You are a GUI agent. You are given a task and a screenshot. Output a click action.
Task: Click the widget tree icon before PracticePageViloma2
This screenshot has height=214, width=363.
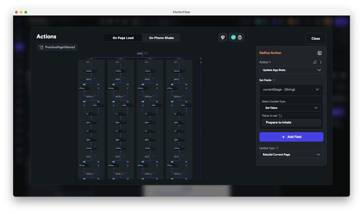(41, 47)
